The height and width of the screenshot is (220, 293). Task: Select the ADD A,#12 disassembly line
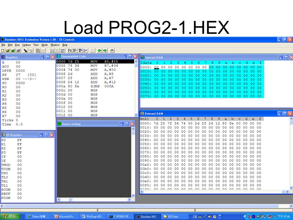95,82
